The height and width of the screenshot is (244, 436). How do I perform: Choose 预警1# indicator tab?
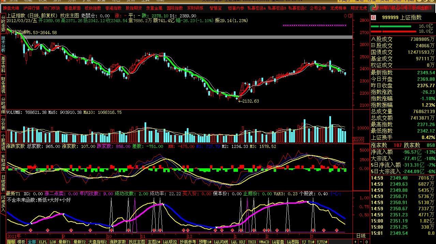click(x=205, y=242)
